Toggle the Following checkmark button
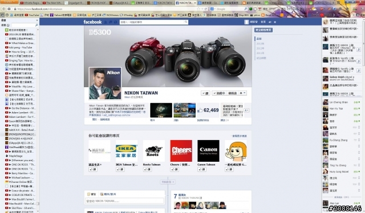The width and height of the screenshot is (365, 213). coord(219,93)
